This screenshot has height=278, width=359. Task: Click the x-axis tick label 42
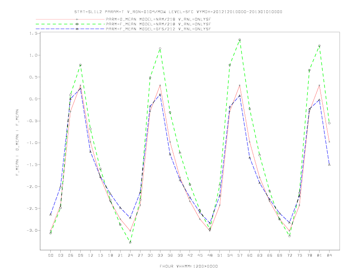click(190, 255)
